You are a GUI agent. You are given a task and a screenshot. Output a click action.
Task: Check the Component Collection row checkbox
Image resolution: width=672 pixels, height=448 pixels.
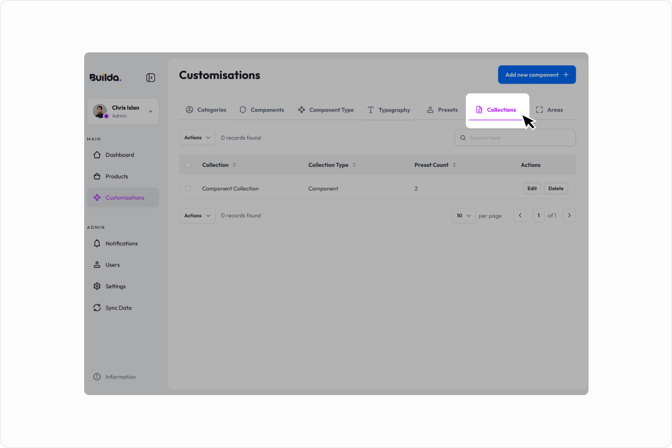pos(187,189)
